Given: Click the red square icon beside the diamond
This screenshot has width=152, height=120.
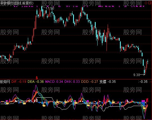Looking at the screenshot, I should 150,3.
